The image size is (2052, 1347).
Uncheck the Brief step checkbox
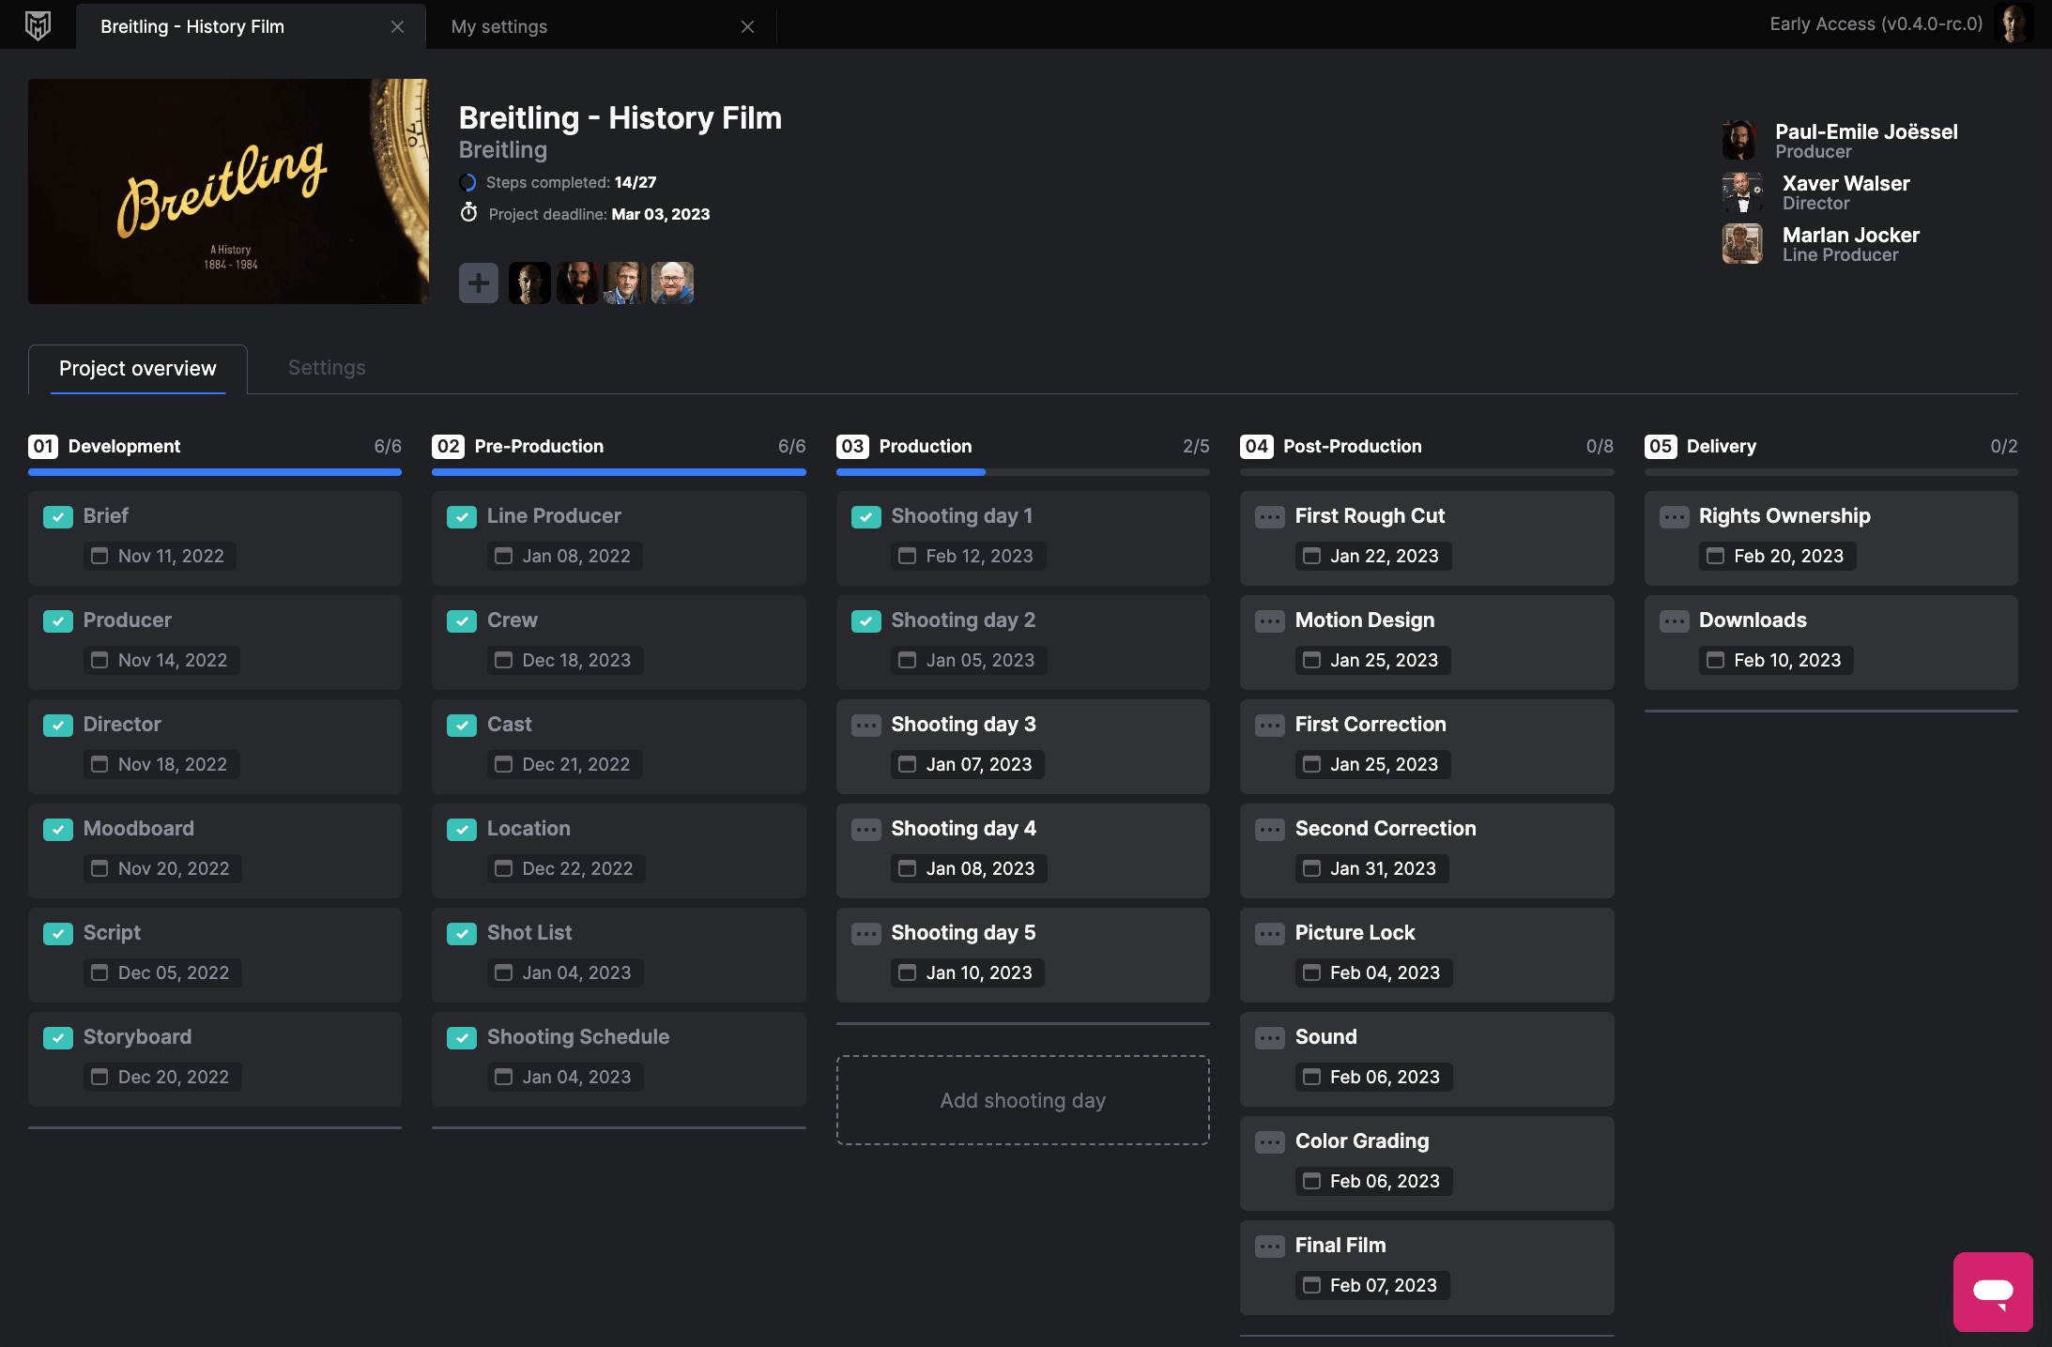58,517
